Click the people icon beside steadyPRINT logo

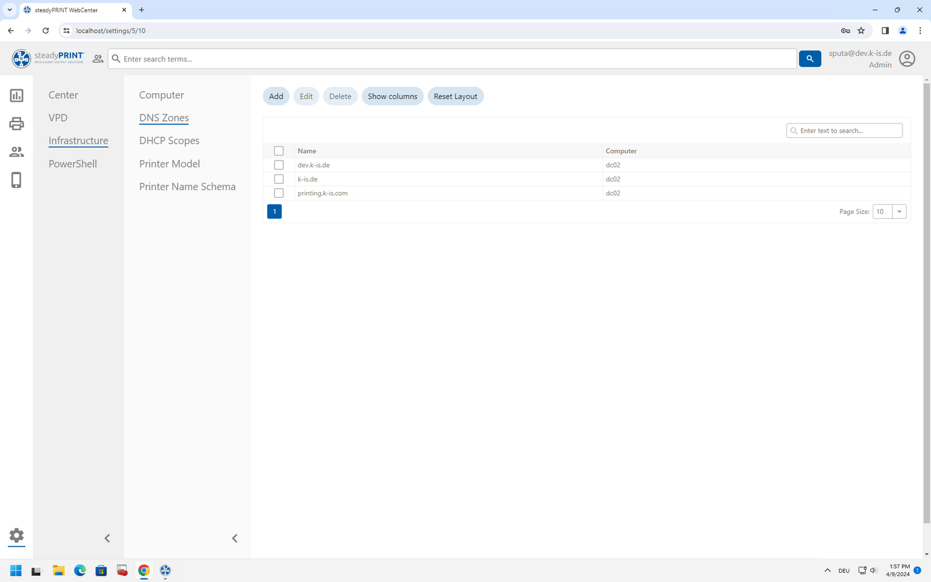(98, 59)
